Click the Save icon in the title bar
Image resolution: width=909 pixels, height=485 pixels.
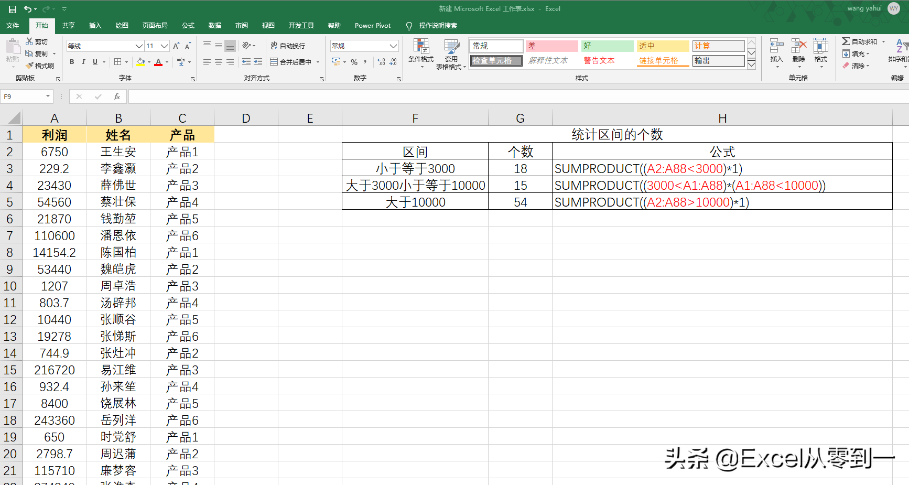(13, 9)
